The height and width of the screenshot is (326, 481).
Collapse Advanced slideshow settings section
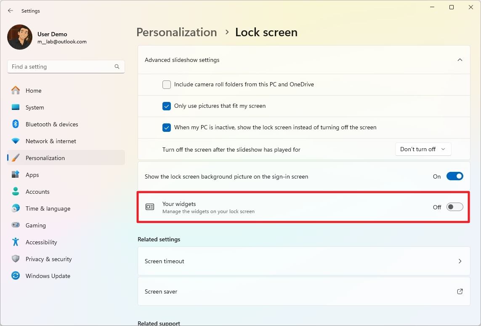pos(460,60)
